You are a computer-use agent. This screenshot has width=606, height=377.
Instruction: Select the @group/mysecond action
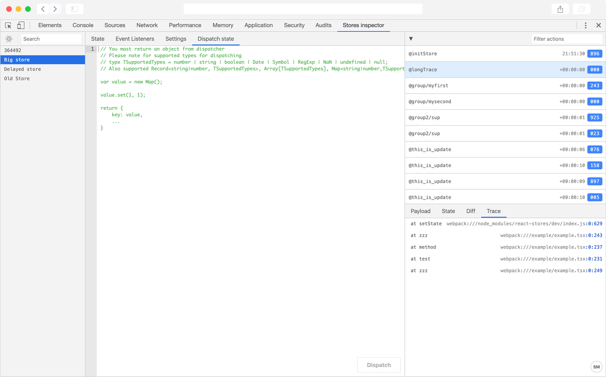(505, 102)
